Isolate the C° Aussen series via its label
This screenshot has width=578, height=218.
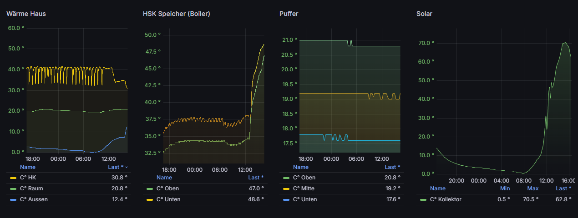click(x=34, y=199)
